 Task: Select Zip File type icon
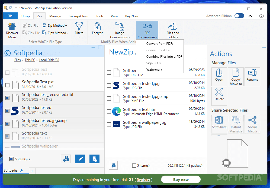pyautogui.click(x=24, y=26)
